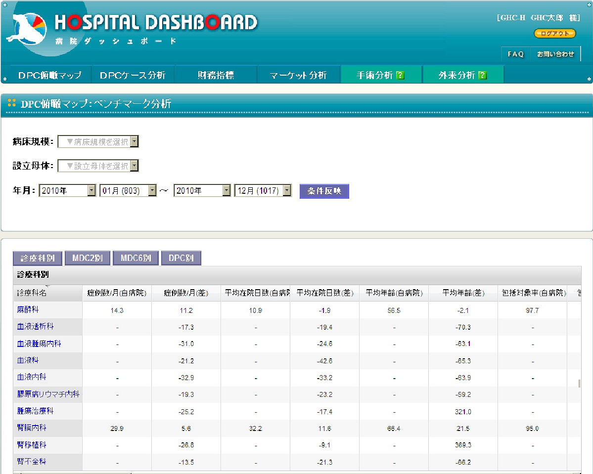Click the 369.3 value in 腎移植科 row
This screenshot has height=474, width=593.
pyautogui.click(x=463, y=445)
